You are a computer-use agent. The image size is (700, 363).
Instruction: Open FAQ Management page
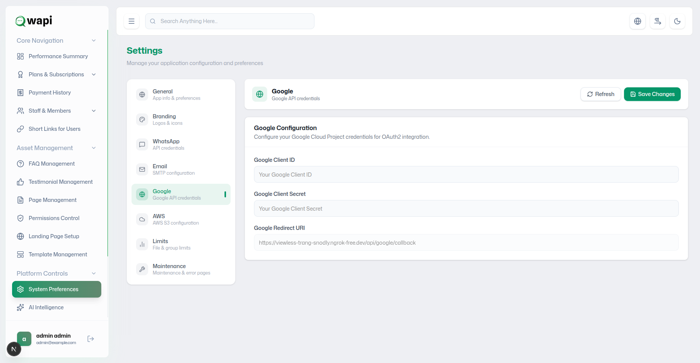pyautogui.click(x=57, y=164)
